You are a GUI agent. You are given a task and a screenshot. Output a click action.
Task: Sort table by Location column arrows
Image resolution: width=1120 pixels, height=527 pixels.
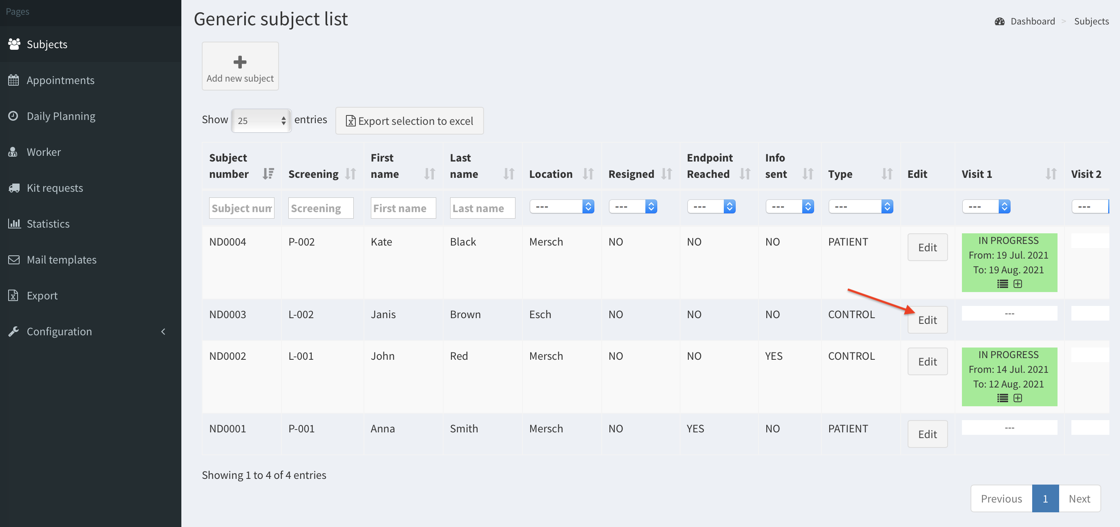(588, 174)
